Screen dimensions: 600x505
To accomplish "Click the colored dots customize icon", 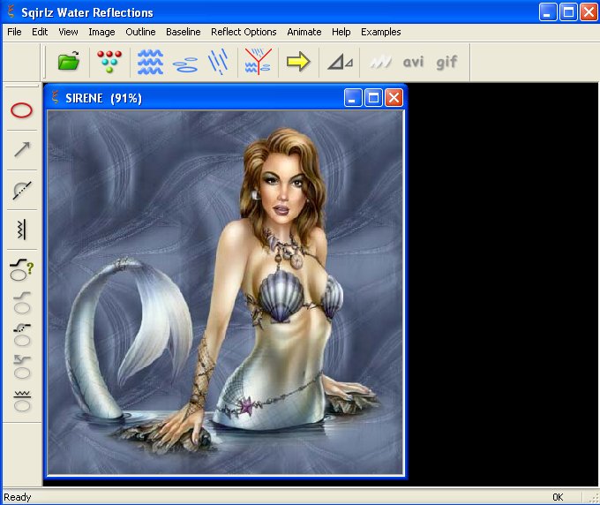I will (109, 61).
